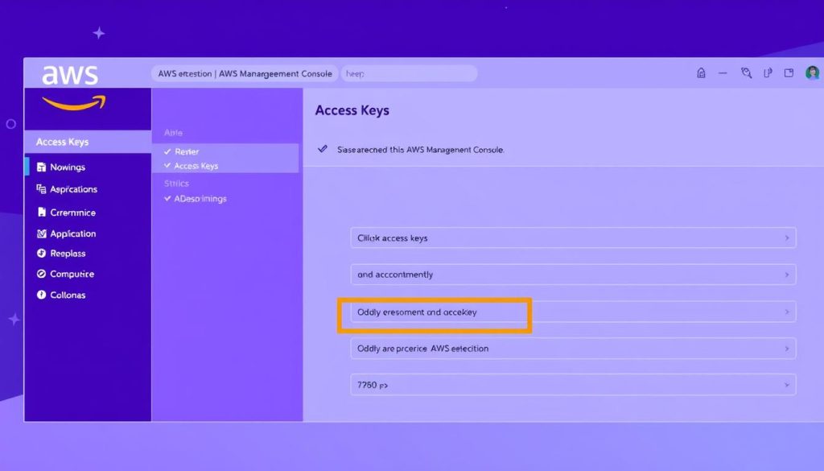
Task: Click the share icon in top bar
Action: click(x=768, y=73)
